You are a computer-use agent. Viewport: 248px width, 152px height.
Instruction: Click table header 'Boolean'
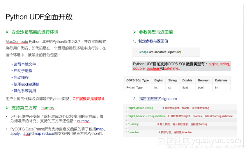click(204, 80)
